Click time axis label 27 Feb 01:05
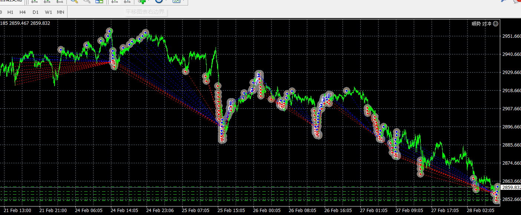Viewport: 521px width, 215px height. point(374,211)
